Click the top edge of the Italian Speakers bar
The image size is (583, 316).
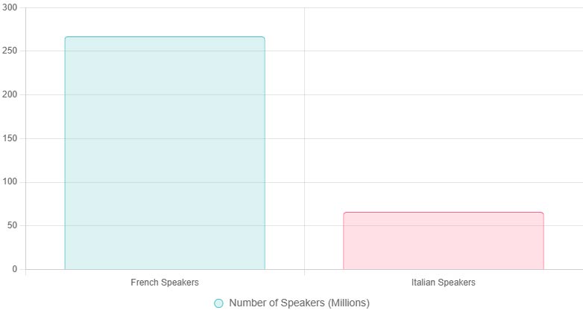pos(444,213)
